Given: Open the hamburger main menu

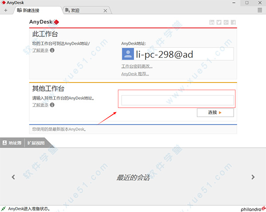Looking at the screenshot, I should (260, 10).
